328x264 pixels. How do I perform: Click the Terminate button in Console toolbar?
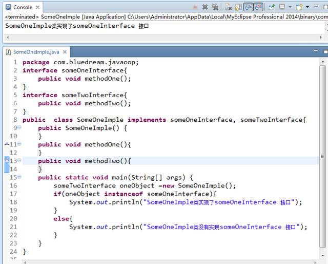pos(195,7)
